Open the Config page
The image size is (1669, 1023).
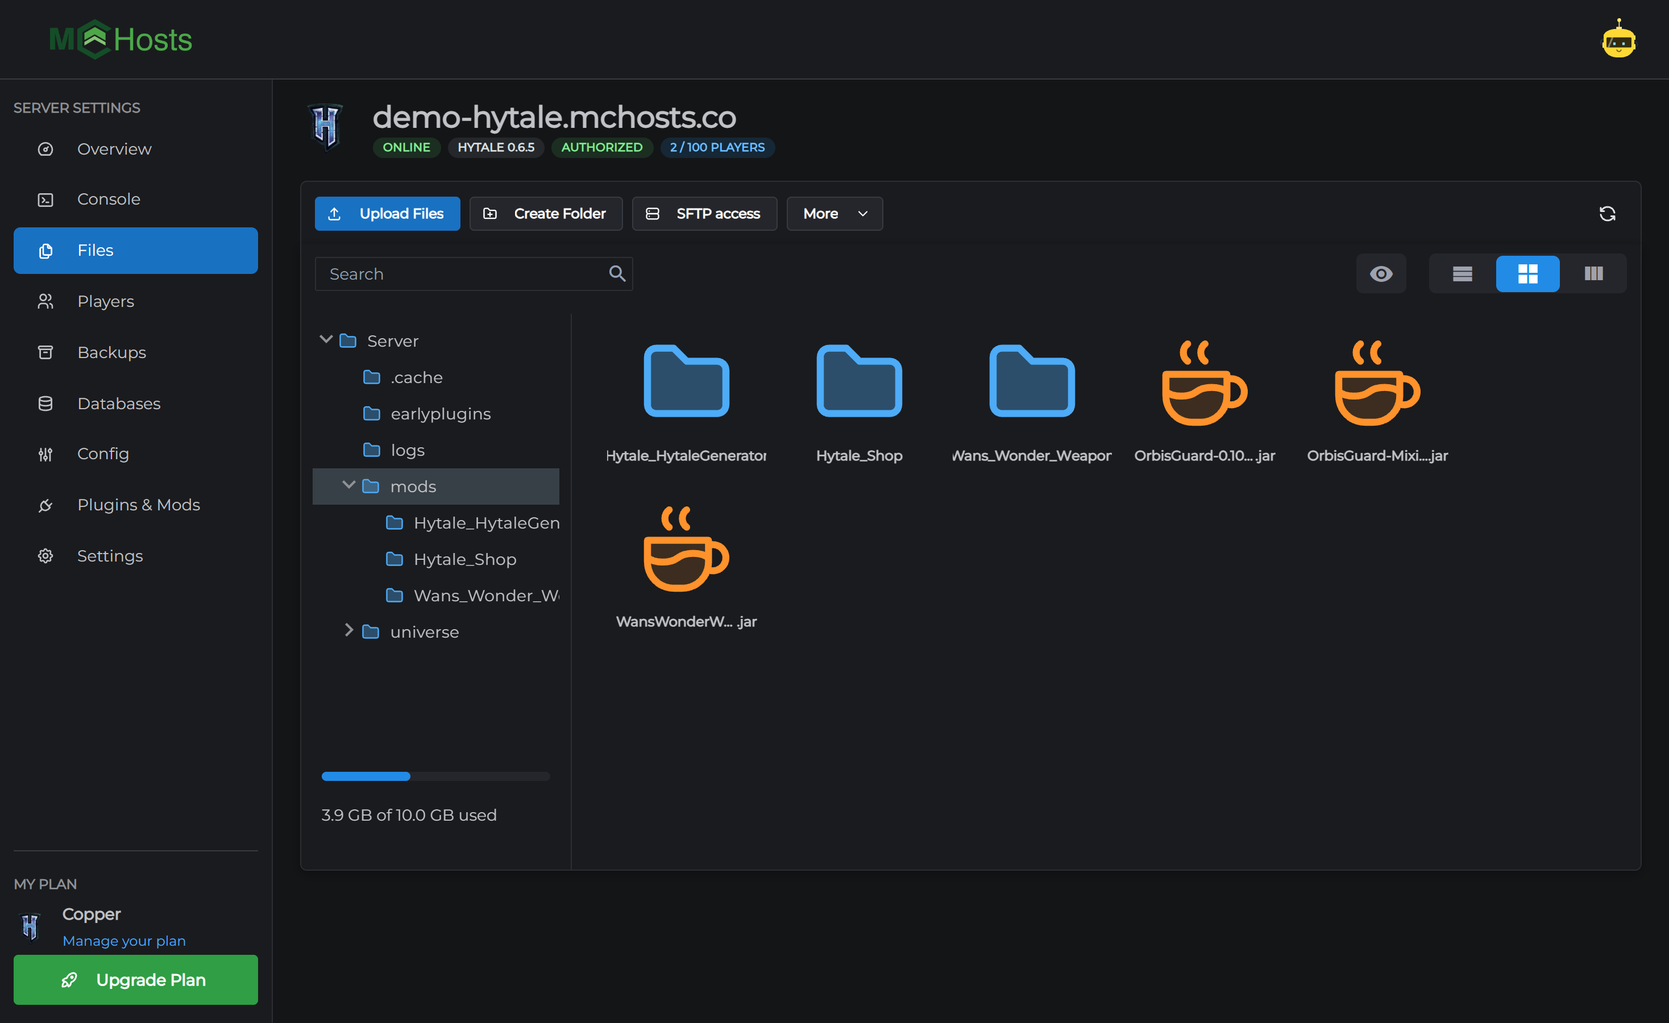click(x=135, y=454)
